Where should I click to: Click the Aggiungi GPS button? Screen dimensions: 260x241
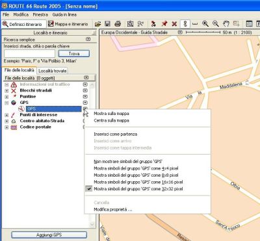(49, 235)
